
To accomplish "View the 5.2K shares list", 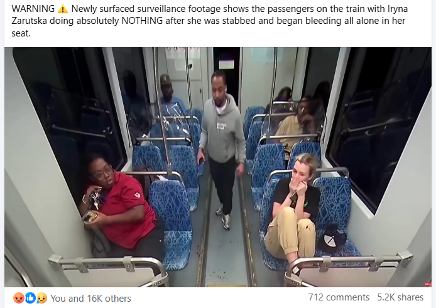I will pos(400,297).
